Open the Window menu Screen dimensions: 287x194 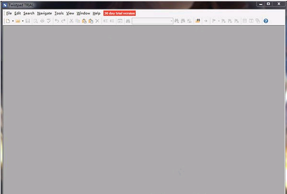(x=83, y=13)
